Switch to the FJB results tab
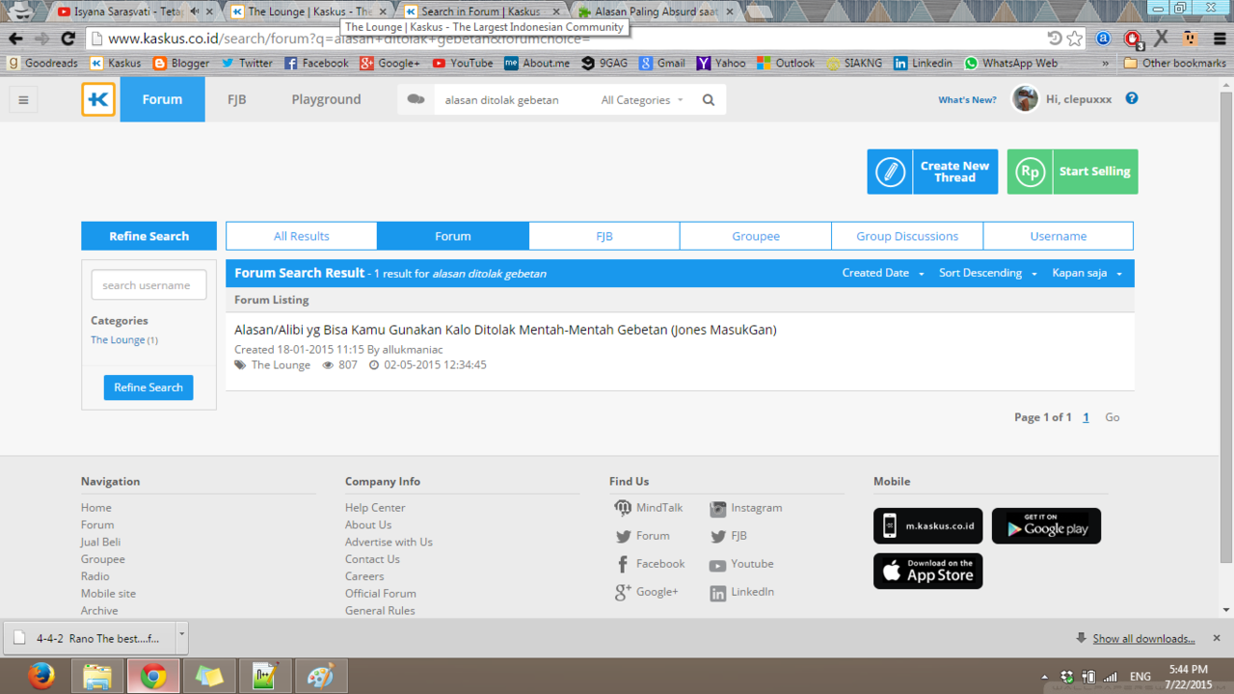The image size is (1234, 694). click(x=604, y=236)
